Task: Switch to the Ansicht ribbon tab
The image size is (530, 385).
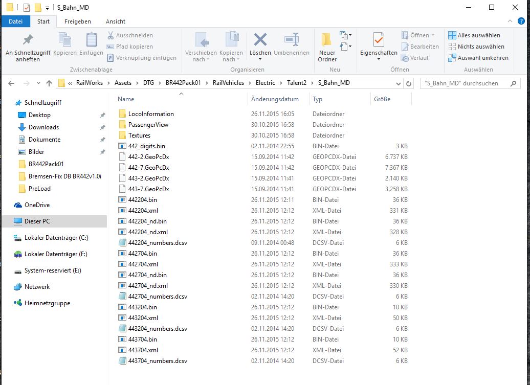Action: [116, 21]
